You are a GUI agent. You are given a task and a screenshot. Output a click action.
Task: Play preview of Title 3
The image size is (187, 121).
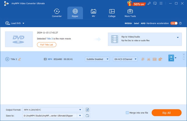click(x=7, y=59)
